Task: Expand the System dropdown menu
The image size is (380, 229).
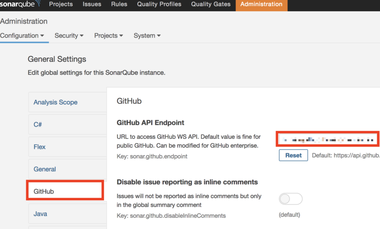Action: pos(147,36)
